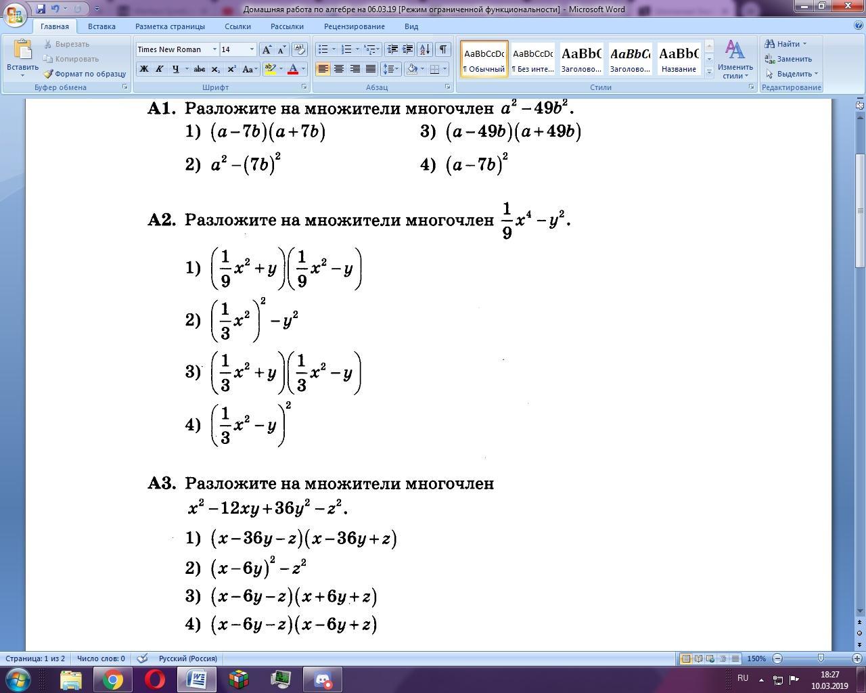Sort text with the A-Z sort icon

(x=425, y=49)
